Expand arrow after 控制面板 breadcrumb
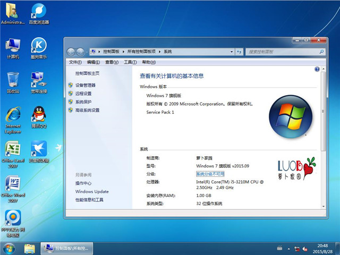Screen dimensions: 340x255 tap(123, 52)
